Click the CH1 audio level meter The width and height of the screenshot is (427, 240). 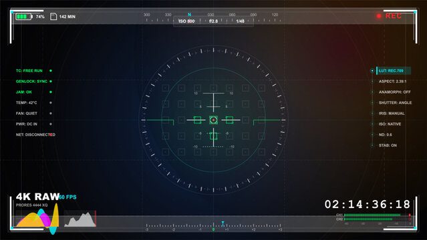pos(378,215)
